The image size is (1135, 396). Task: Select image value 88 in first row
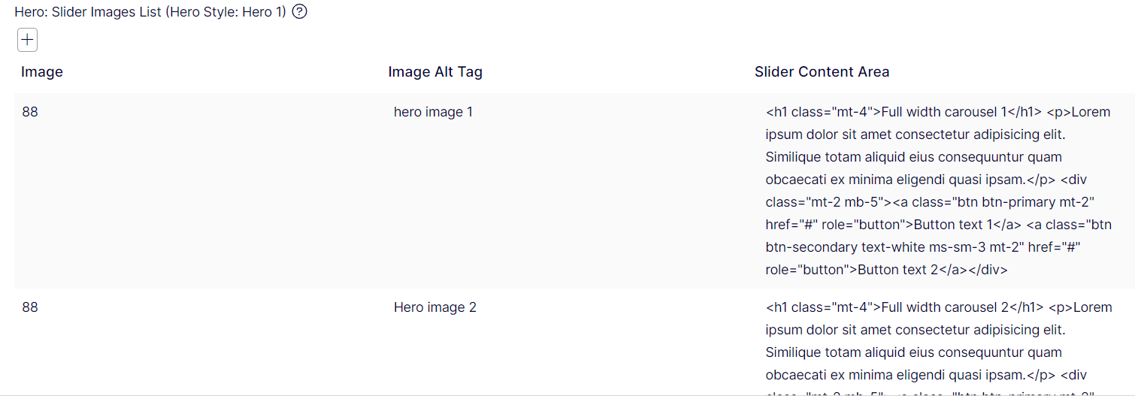coord(30,112)
